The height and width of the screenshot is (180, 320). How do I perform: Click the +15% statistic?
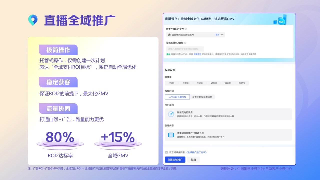(118, 137)
